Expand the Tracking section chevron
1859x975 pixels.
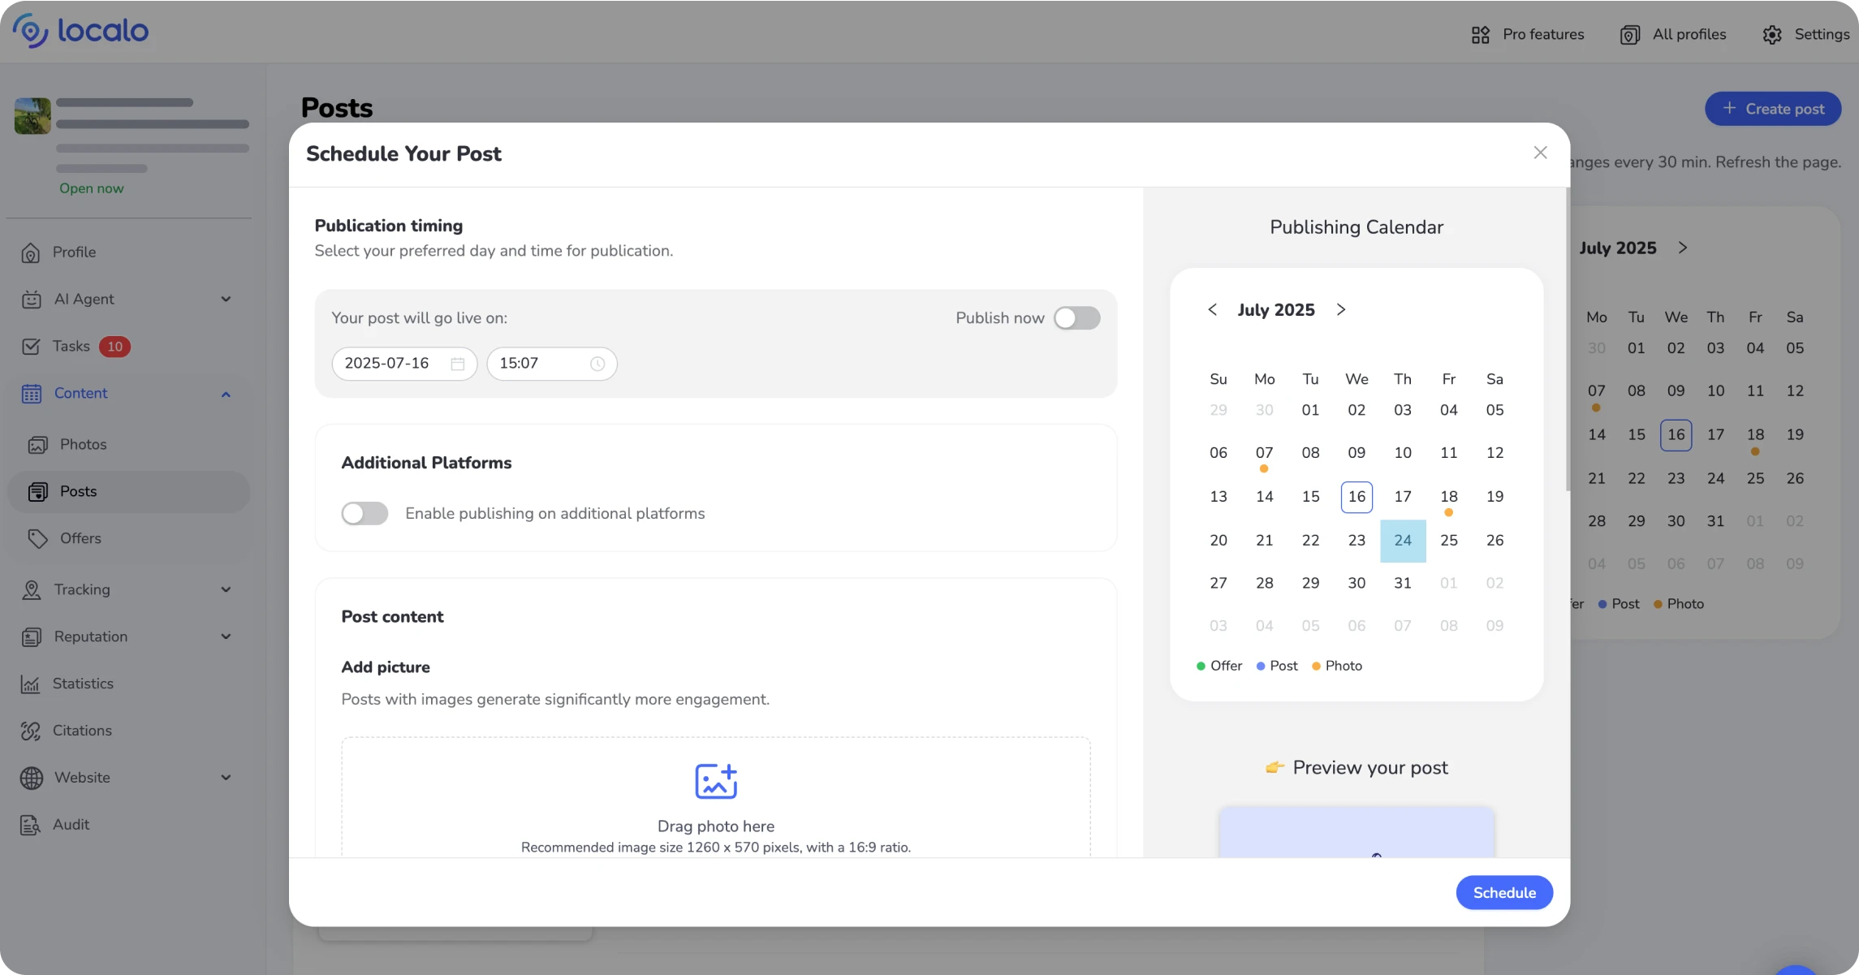226,590
